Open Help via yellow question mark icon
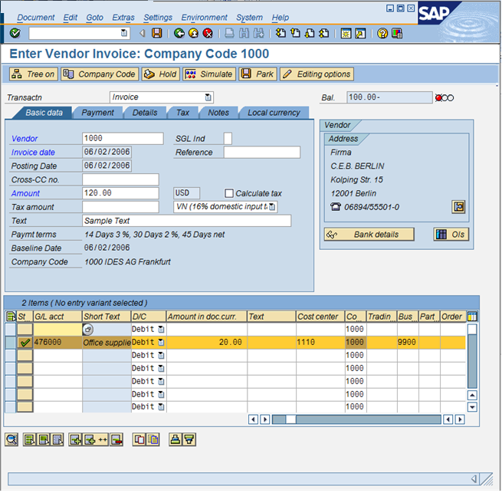502x493 pixels. (x=382, y=34)
